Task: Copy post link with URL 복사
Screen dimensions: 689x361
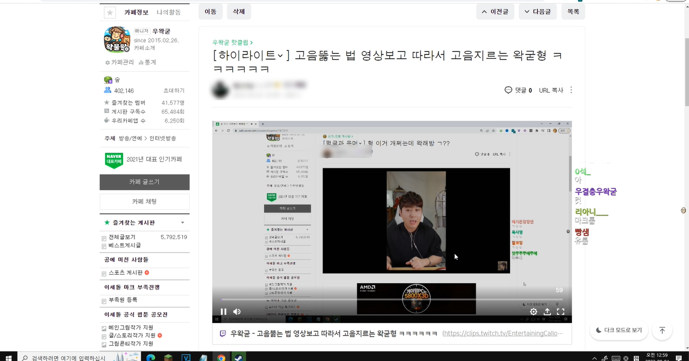Action: tap(551, 90)
